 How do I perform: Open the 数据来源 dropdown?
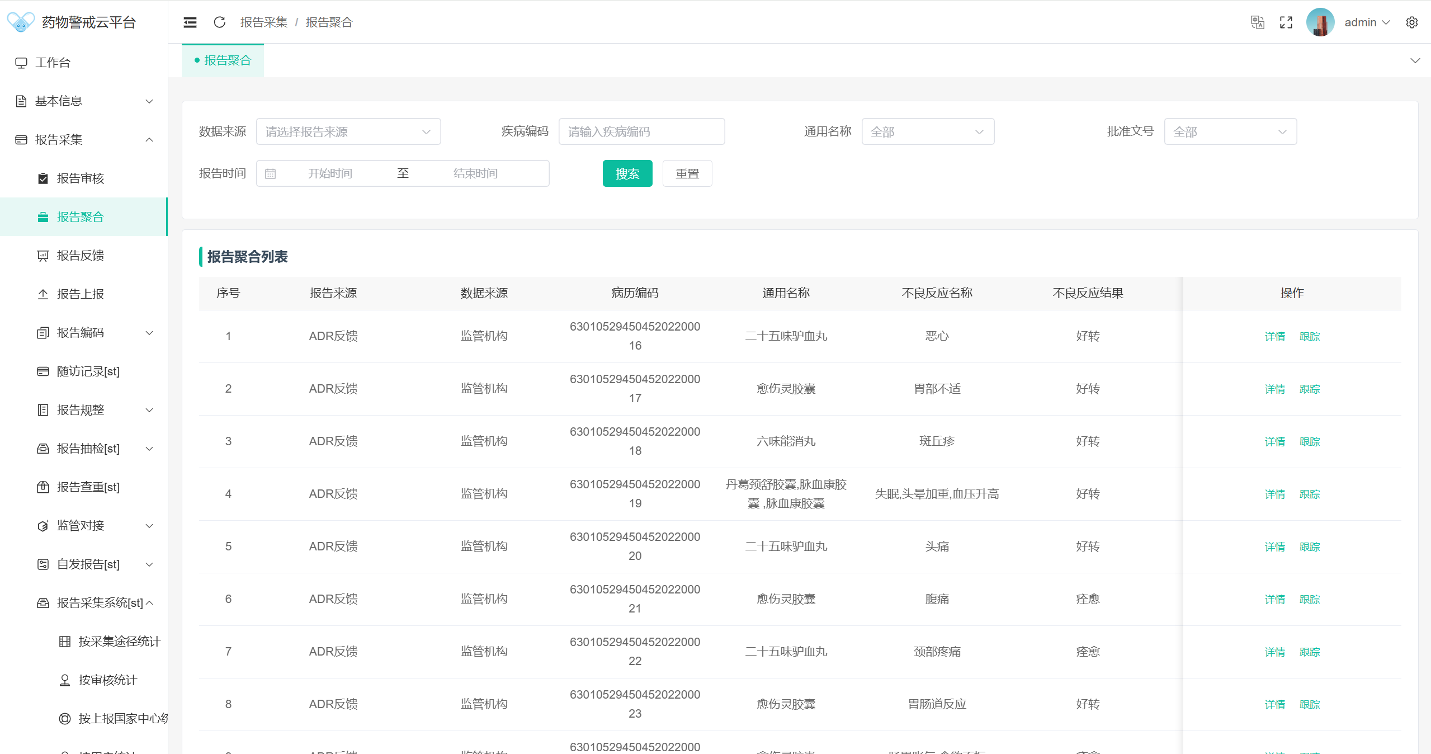point(348,132)
